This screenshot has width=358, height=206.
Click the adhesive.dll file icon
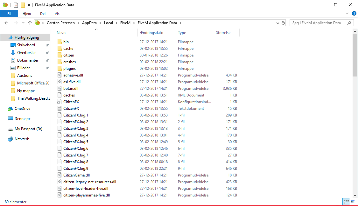[60, 75]
